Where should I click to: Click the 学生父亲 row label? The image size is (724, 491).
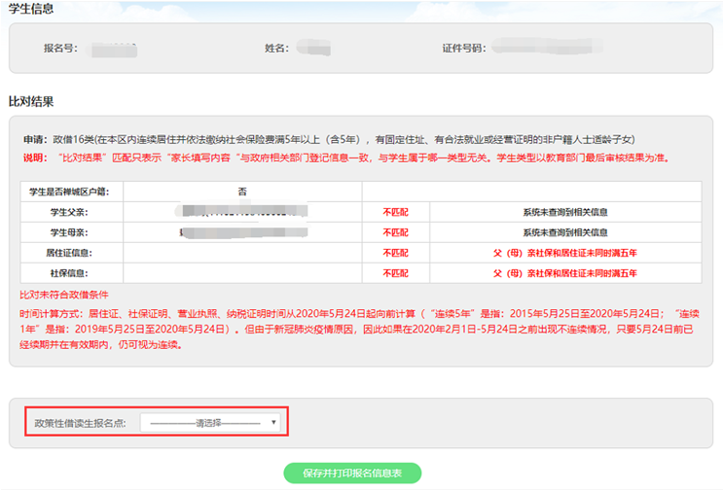[x=69, y=212]
